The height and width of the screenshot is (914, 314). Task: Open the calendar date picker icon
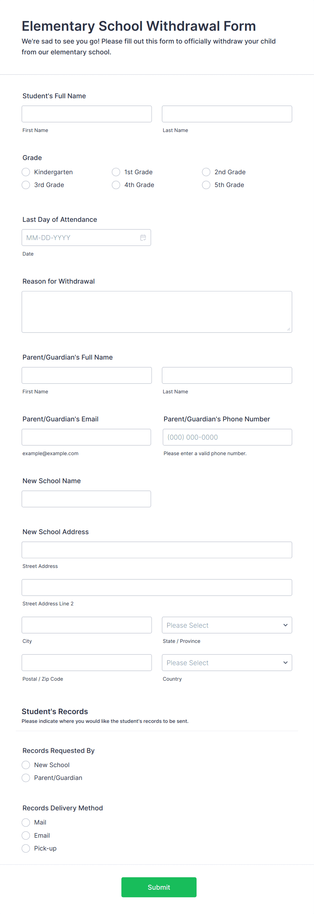143,237
